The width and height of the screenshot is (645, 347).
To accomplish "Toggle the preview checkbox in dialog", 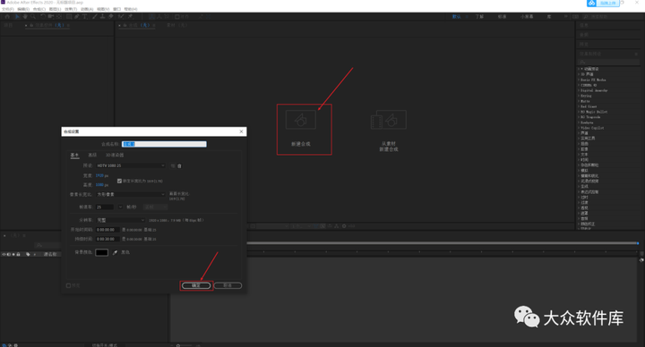I will pos(68,285).
